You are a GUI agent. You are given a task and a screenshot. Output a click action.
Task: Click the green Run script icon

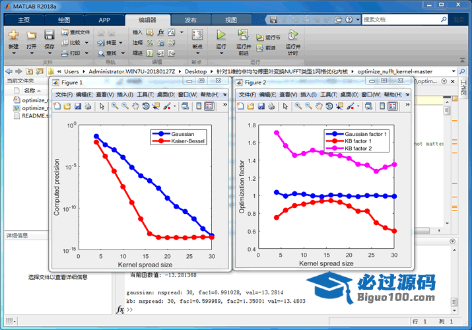pos(221,35)
